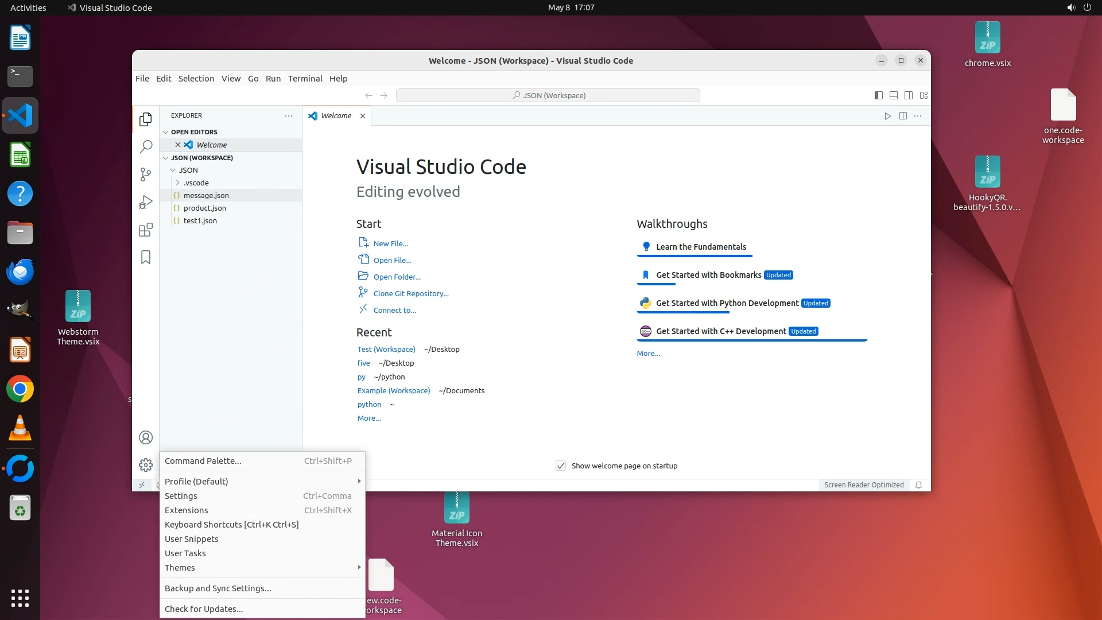Click the Clone Git Repository link
The width and height of the screenshot is (1102, 620).
pyautogui.click(x=410, y=293)
